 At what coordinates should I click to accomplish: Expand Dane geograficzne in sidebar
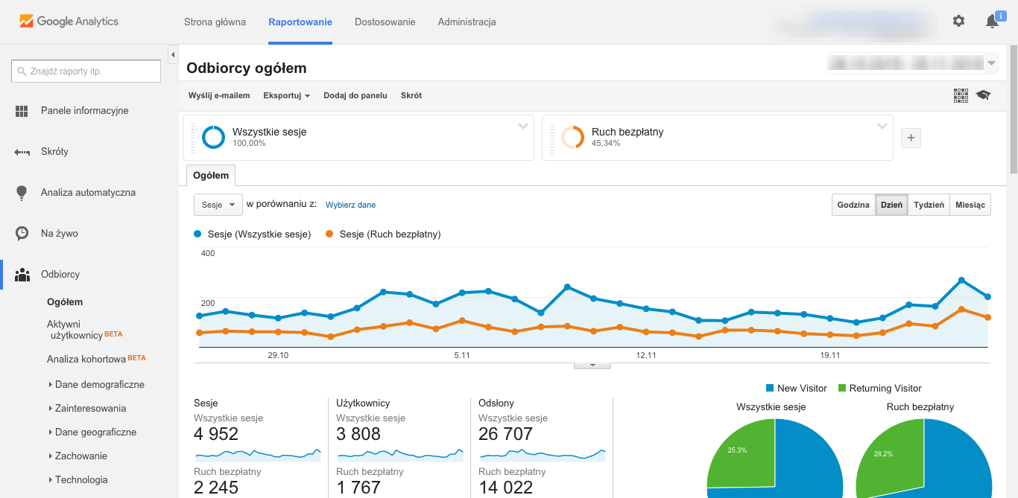coord(92,432)
